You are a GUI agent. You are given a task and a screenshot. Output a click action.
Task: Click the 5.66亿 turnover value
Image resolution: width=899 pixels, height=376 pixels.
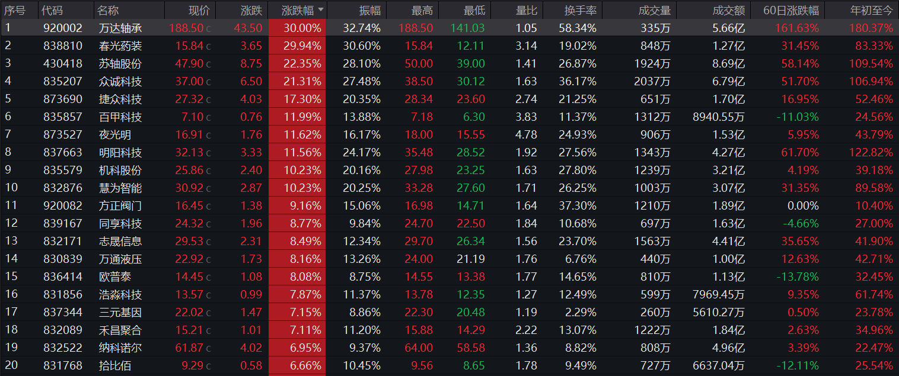[729, 28]
